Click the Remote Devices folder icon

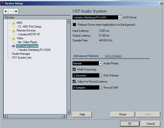click(x=13, y=31)
